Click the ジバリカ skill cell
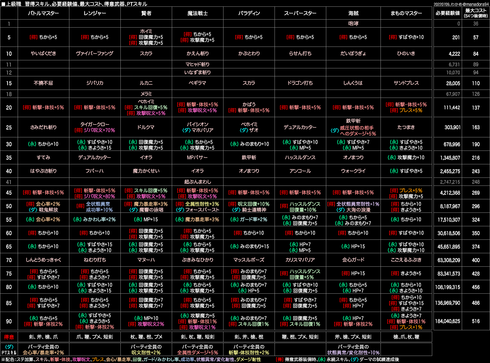This screenshot has width=490, height=363. coord(95,83)
